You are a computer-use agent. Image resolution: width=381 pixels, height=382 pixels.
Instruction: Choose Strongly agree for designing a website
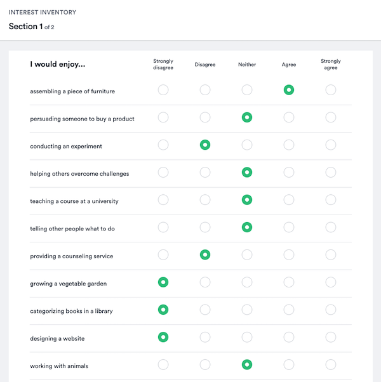[331, 338]
